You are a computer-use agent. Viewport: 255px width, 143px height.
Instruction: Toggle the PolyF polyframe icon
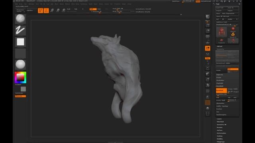point(208,91)
